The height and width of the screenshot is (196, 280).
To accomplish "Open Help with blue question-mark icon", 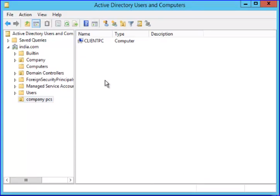I will 86,23.
